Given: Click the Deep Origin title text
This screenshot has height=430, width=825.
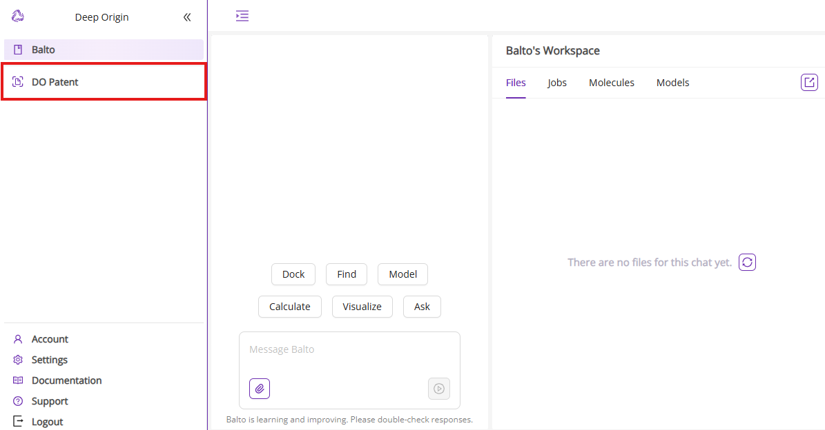Looking at the screenshot, I should [x=101, y=17].
